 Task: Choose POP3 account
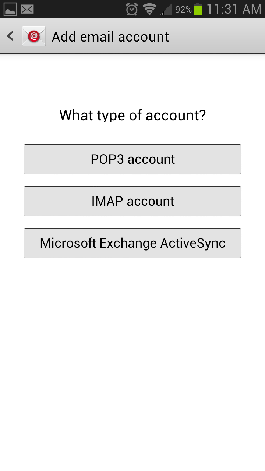coord(132,159)
